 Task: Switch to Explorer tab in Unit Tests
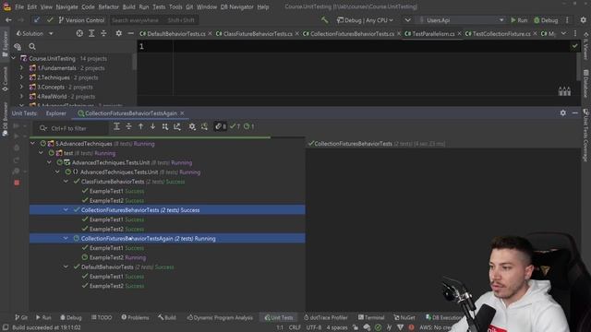click(x=55, y=113)
